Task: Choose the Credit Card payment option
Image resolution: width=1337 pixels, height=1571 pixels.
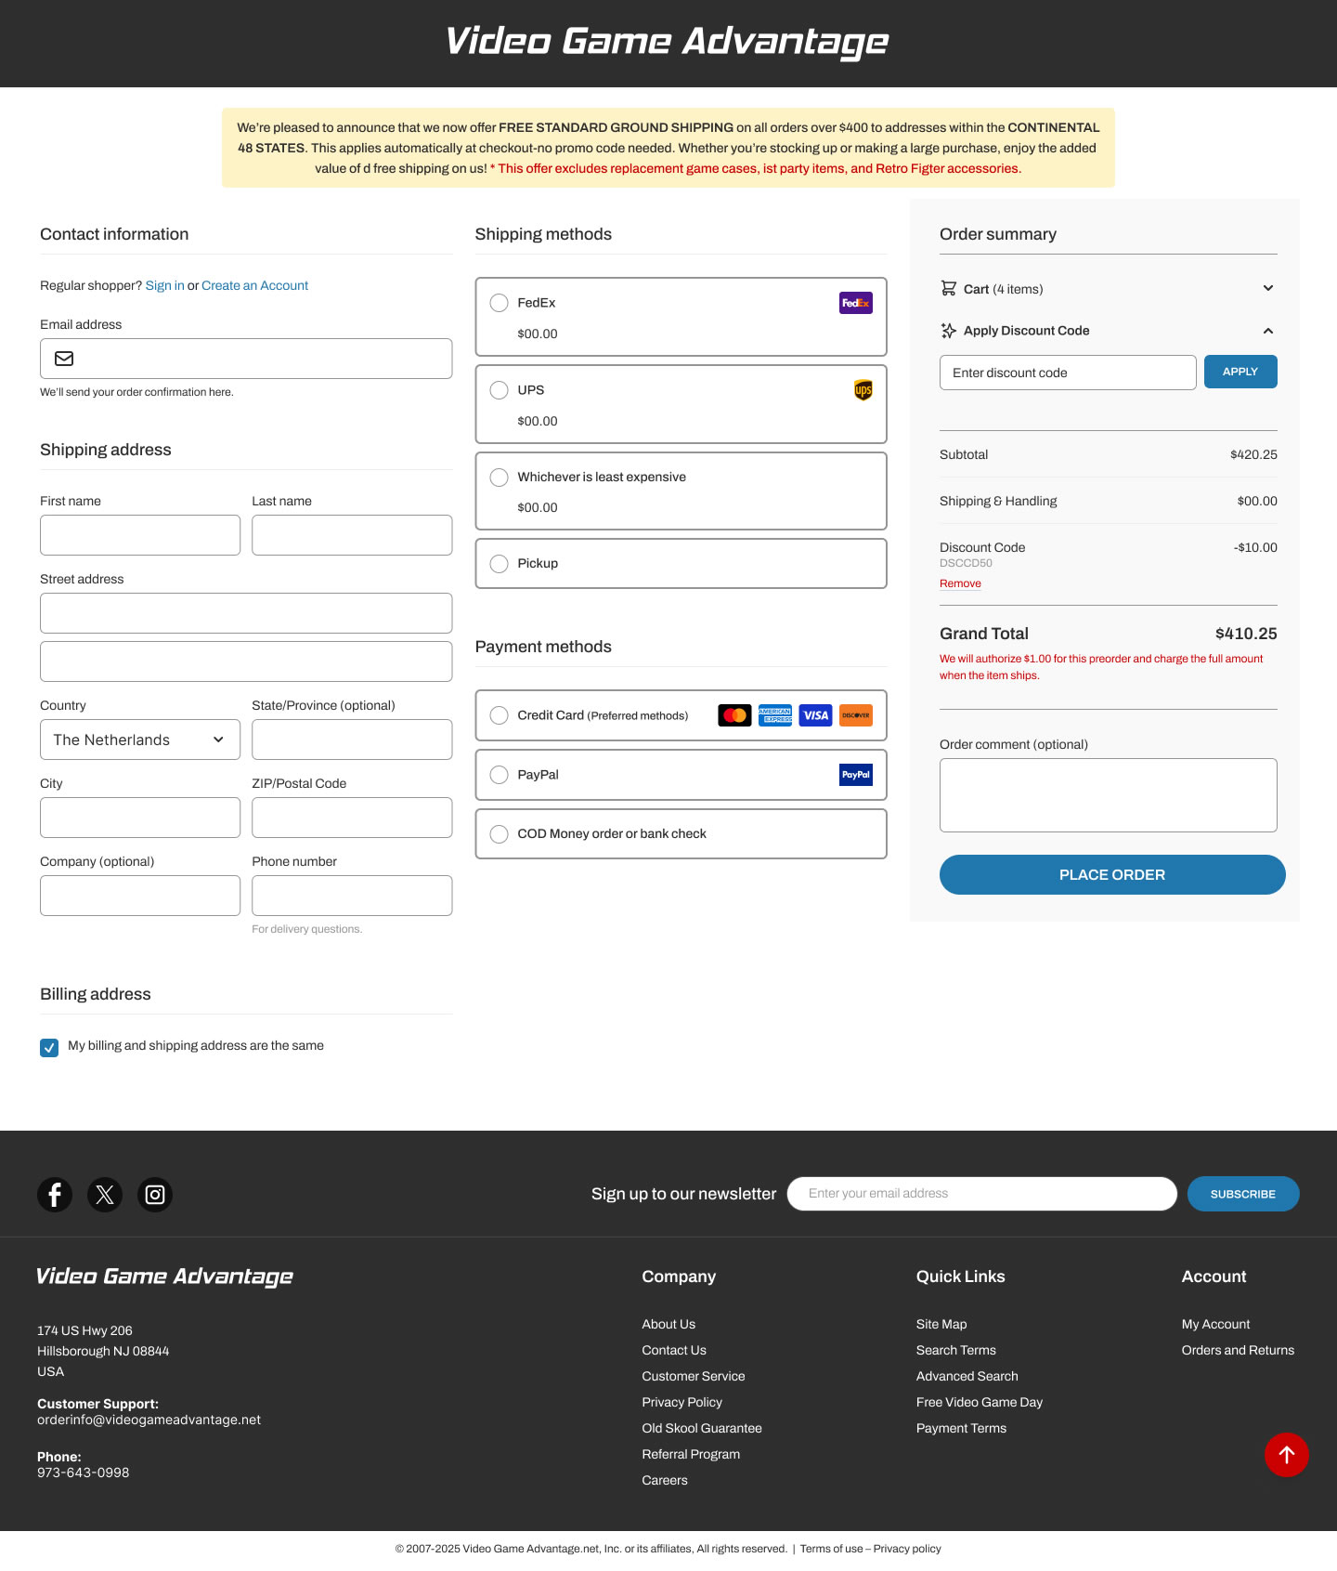Action: click(x=500, y=715)
